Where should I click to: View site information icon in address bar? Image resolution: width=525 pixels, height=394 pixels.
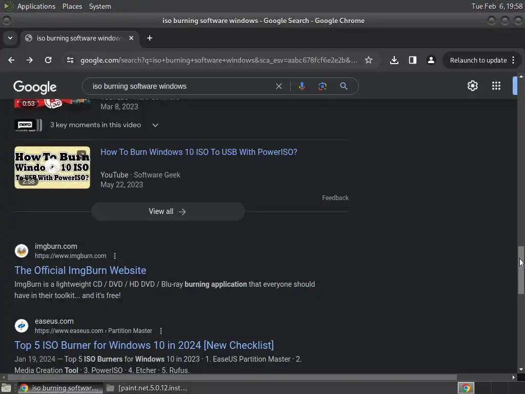tap(70, 60)
